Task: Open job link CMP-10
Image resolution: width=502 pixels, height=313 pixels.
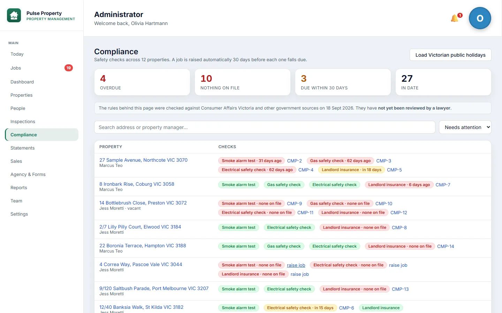Action: 384,203
